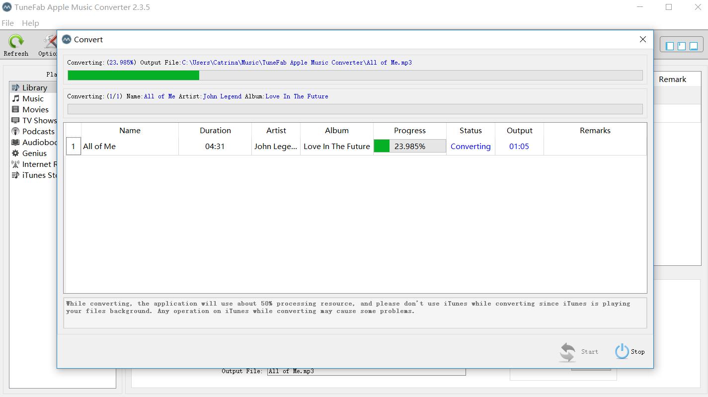708x397 pixels.
Task: Click the Remarks column header
Action: click(x=595, y=131)
